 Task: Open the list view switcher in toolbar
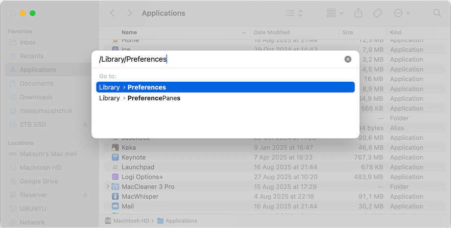(294, 13)
